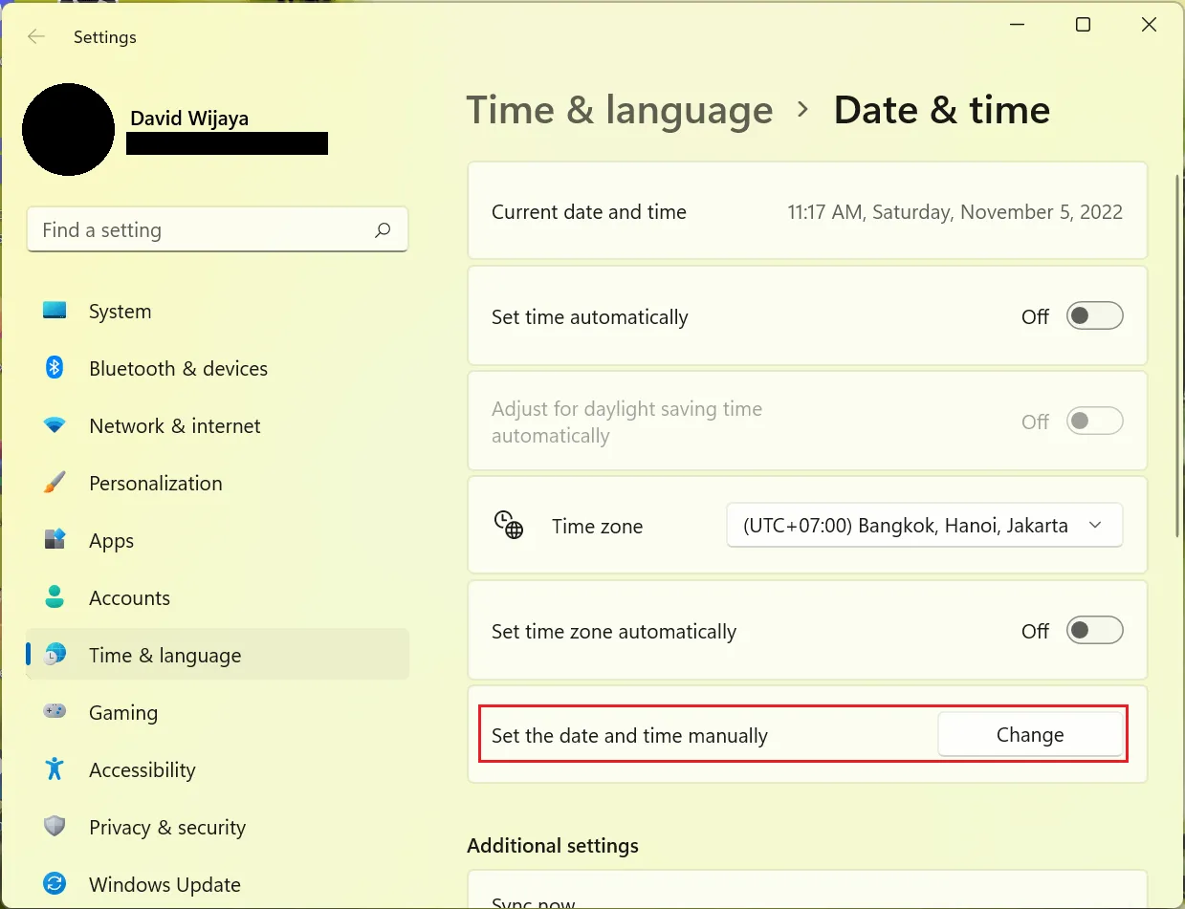Select Personalization in the sidebar
This screenshot has width=1185, height=909.
pyautogui.click(x=218, y=484)
